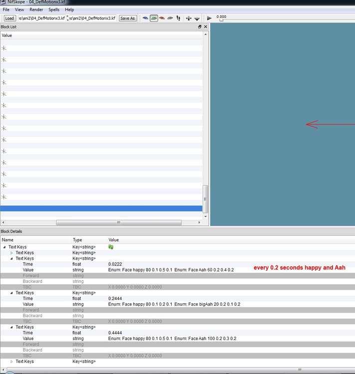Click the Save As button

tap(128, 18)
